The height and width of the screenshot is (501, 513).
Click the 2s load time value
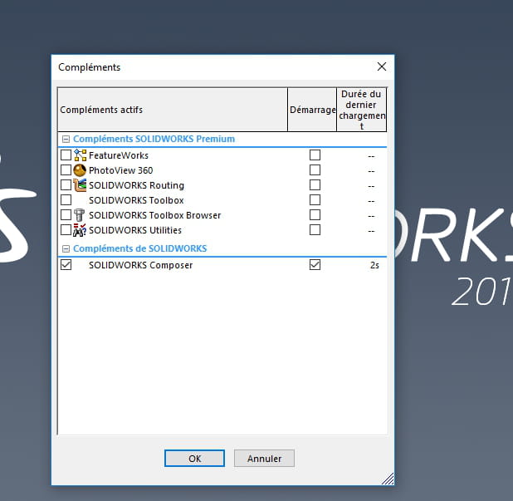(x=374, y=265)
